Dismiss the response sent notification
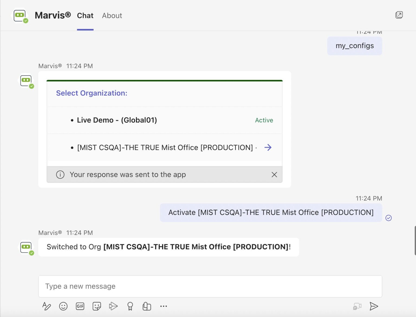The width and height of the screenshot is (416, 317). 274,174
